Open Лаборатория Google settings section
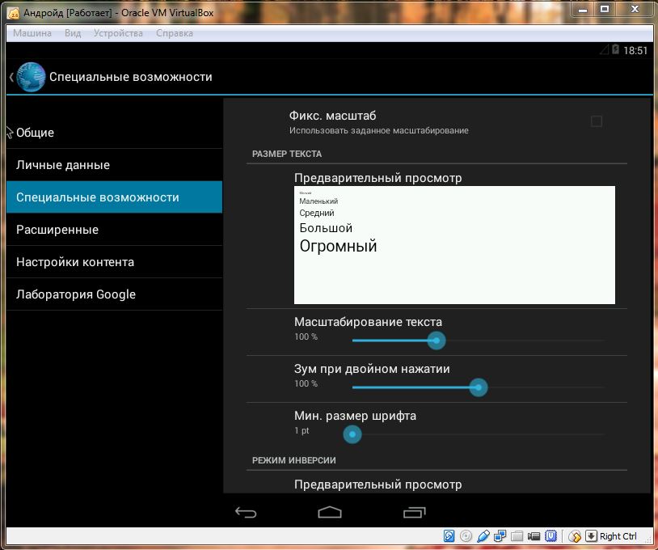658x550 pixels. 76,294
